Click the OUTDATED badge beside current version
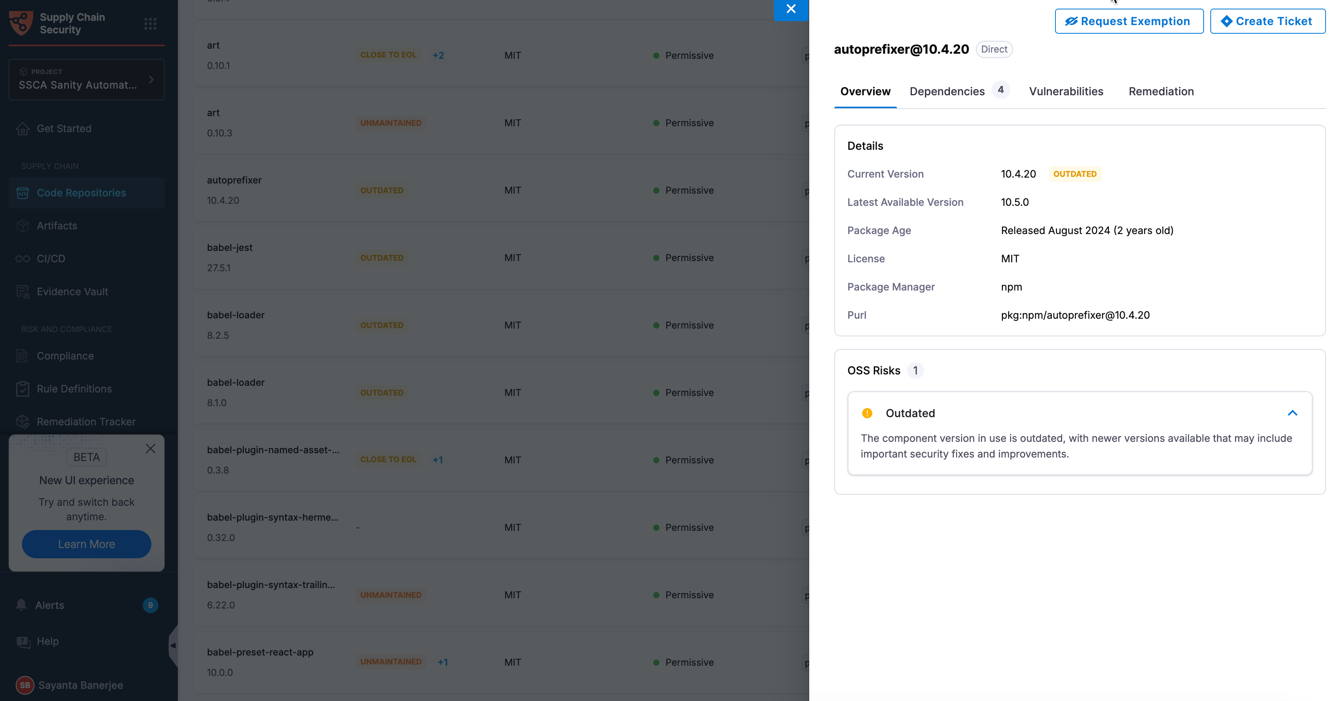 coord(1074,174)
